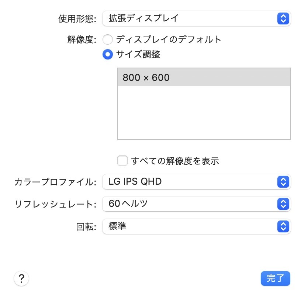
Task: Click the ディスプレイのデフォルト label text
Action: pyautogui.click(x=169, y=40)
